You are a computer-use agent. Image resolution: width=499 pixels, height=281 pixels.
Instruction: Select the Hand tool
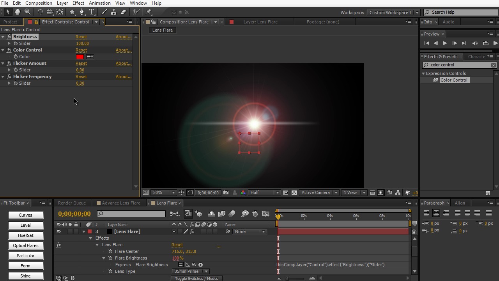pos(18,12)
